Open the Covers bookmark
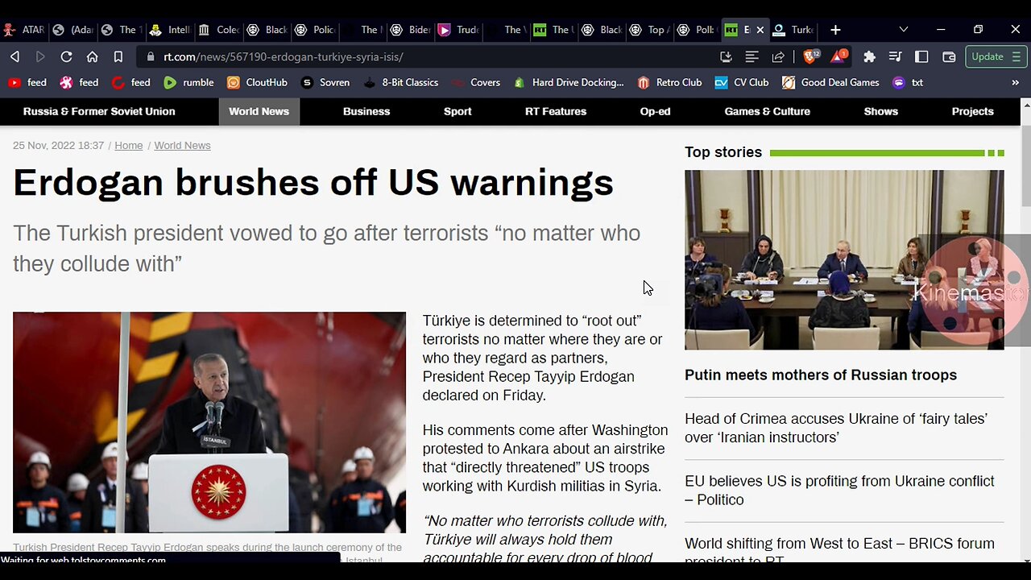The width and height of the screenshot is (1031, 580). click(x=475, y=82)
